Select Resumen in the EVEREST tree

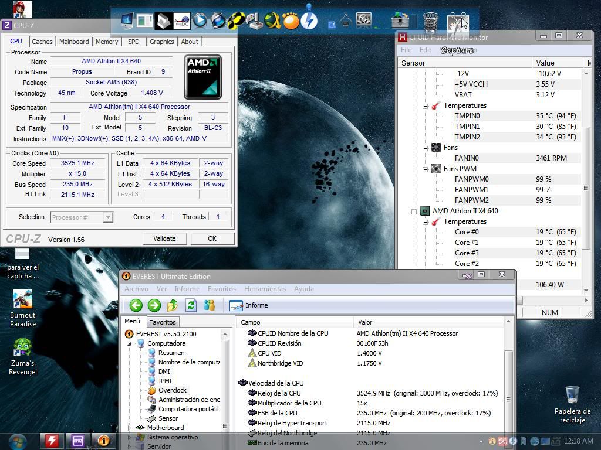171,353
